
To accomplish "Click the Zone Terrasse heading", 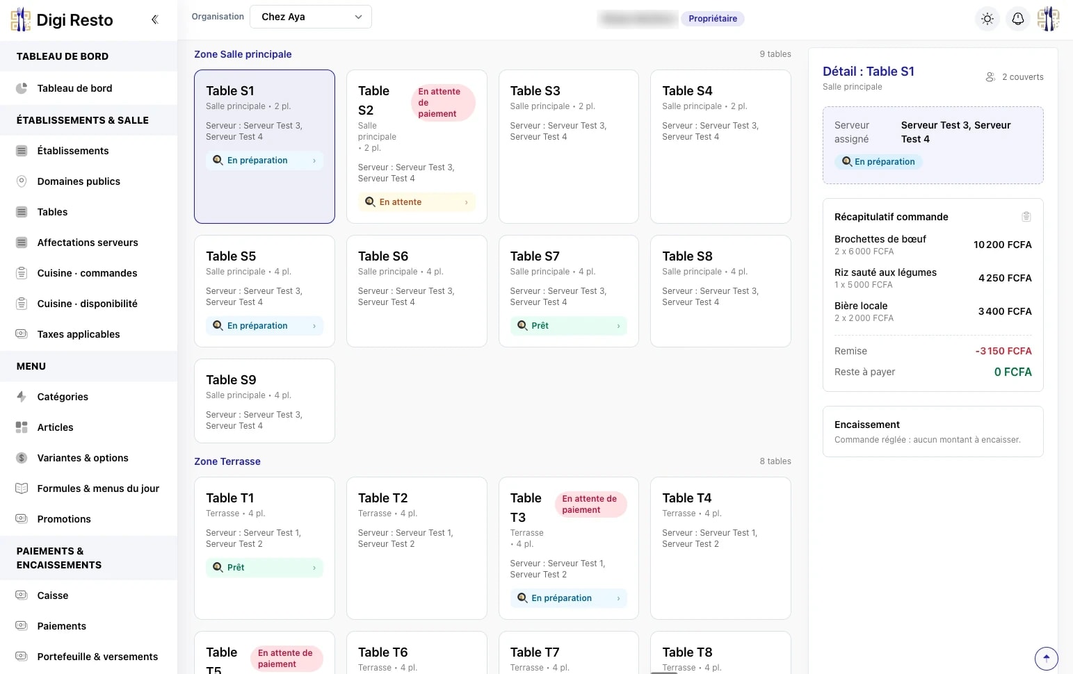I will click(227, 461).
